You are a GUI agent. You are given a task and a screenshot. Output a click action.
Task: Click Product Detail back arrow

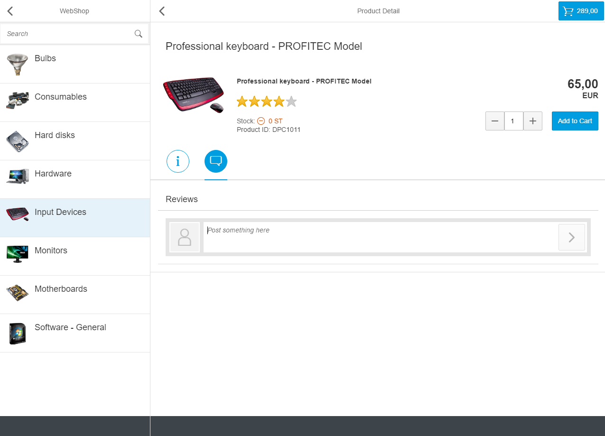(x=162, y=11)
